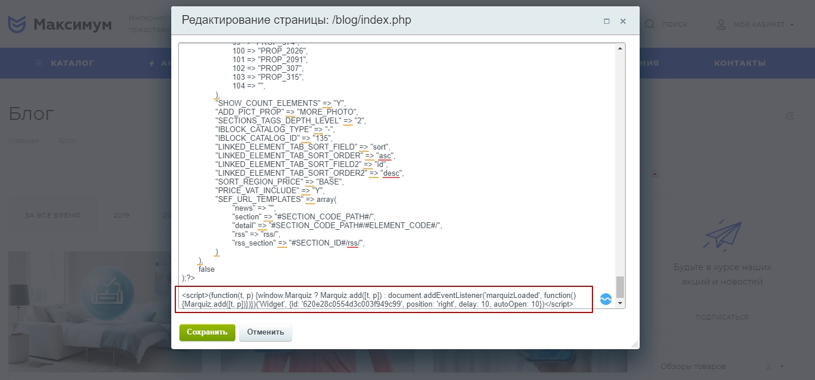Click the Поиск search link
The image size is (815, 380).
[x=675, y=24]
